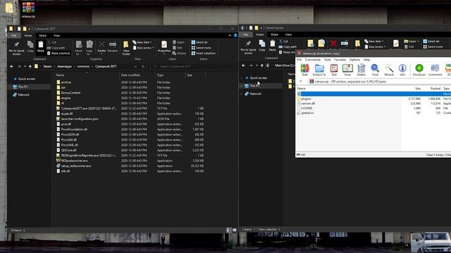The height and width of the screenshot is (253, 451).
Task: Open Easy access dropdown in Saved Games window
Action: (375, 47)
